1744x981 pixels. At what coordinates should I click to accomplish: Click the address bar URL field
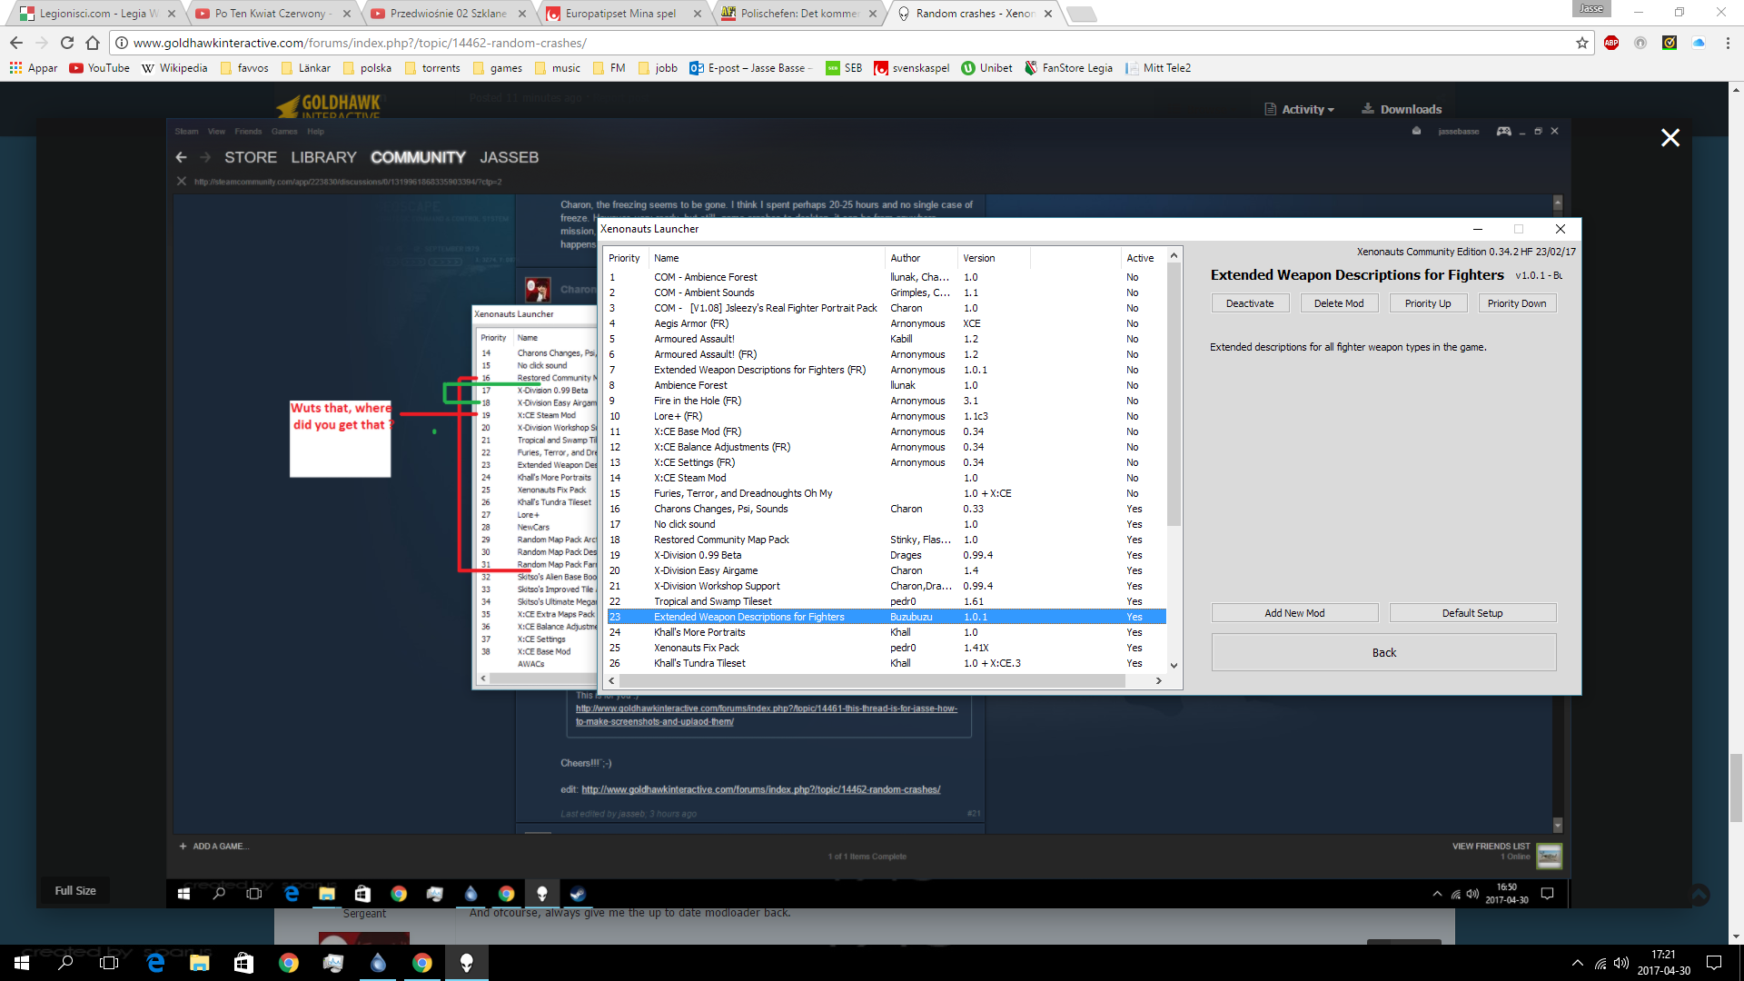[845, 43]
